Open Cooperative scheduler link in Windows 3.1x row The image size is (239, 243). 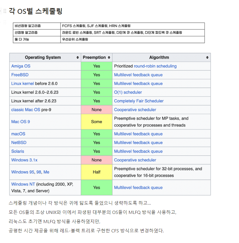point(135,160)
